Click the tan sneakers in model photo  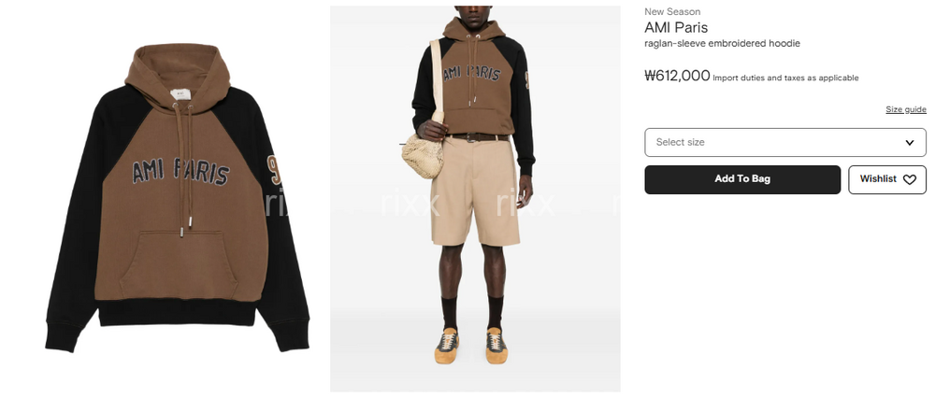[x=471, y=345]
